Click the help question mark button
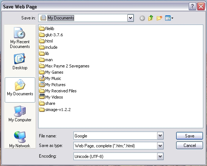 192,6
